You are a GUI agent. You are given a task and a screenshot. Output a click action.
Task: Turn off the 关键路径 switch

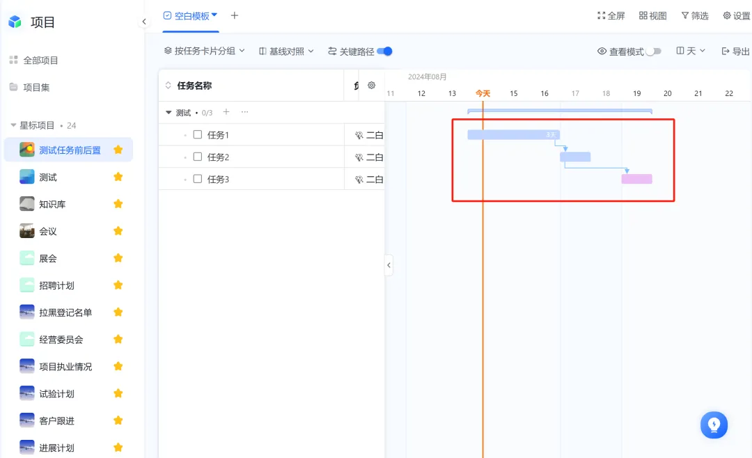(384, 52)
